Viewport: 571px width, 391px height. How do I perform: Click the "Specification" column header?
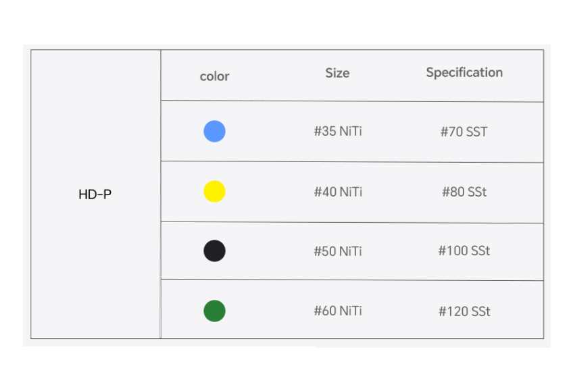pos(464,72)
